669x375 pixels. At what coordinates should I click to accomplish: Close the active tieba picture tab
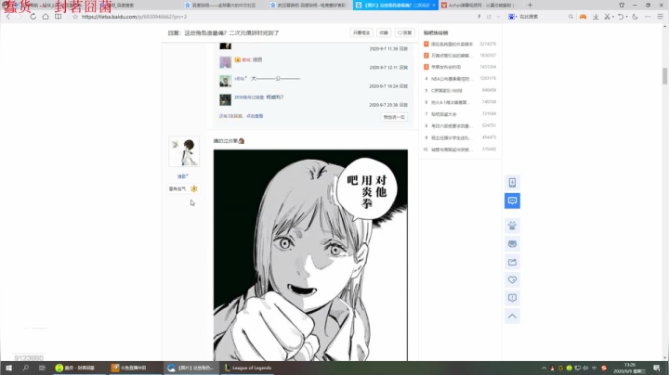[x=434, y=6]
